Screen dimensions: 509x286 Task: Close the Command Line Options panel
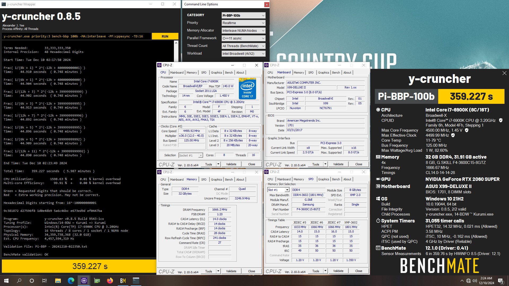click(266, 4)
